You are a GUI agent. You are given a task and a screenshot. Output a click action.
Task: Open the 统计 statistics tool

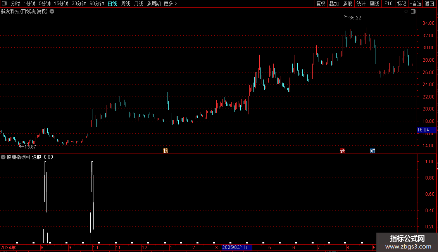click(361, 3)
